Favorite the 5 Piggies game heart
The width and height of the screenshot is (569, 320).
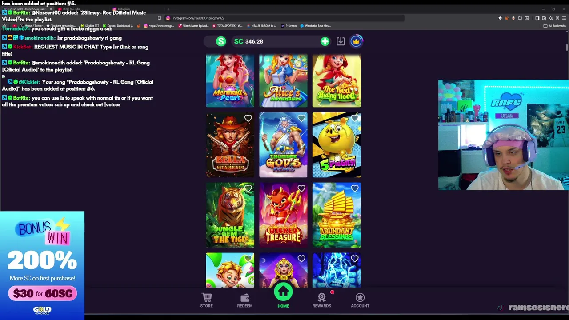click(x=355, y=118)
